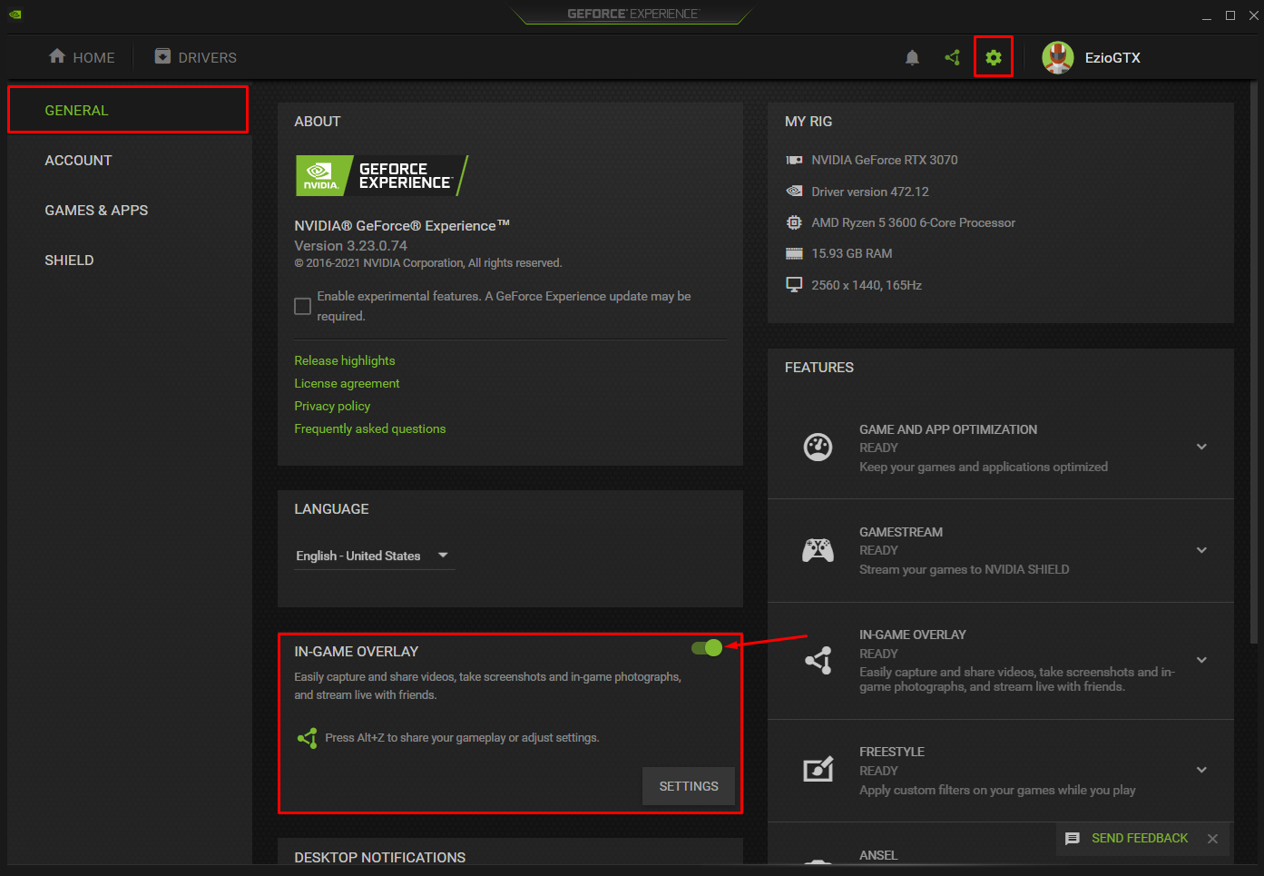Click the CPU icon beside AMD Ryzen
This screenshot has height=876, width=1264.
point(794,222)
